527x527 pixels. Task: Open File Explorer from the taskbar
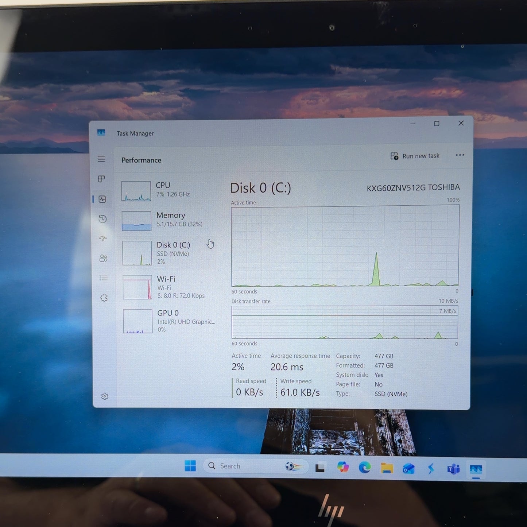(x=387, y=468)
